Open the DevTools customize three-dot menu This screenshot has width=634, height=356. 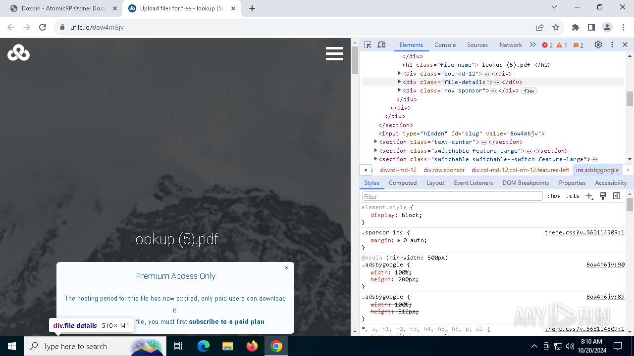[x=612, y=44]
